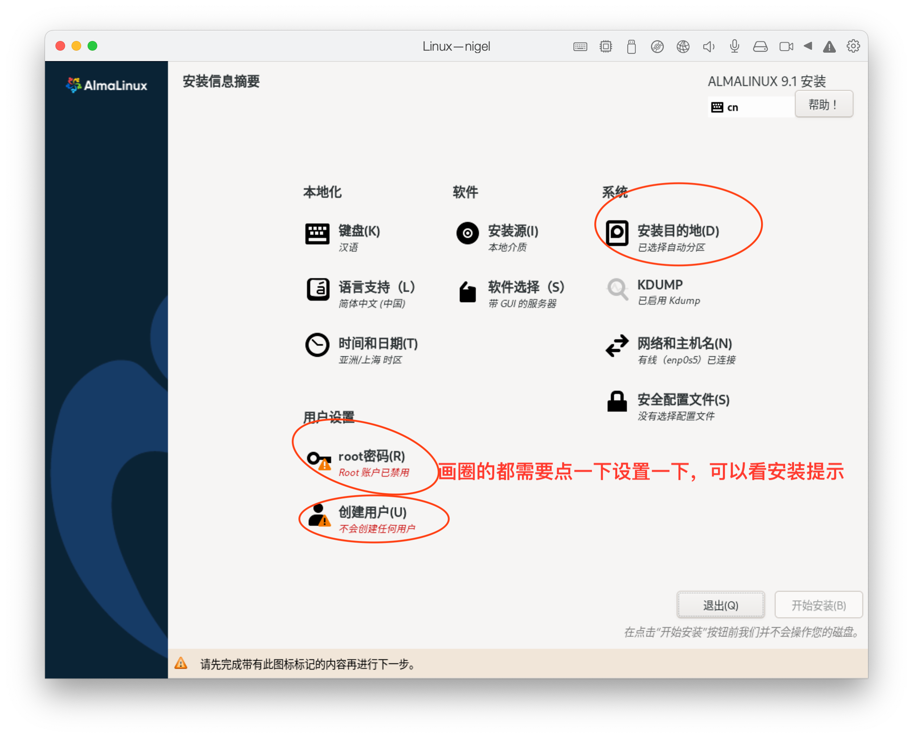This screenshot has width=913, height=738.
Task: Click status text 本地介质
Action: click(x=508, y=247)
